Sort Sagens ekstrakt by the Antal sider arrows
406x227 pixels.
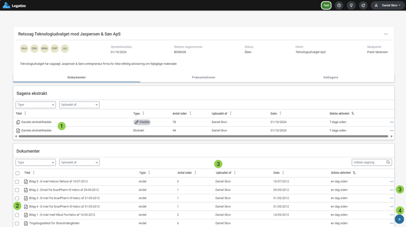[x=190, y=113]
